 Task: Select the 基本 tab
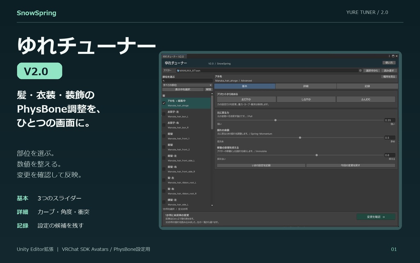point(244,86)
